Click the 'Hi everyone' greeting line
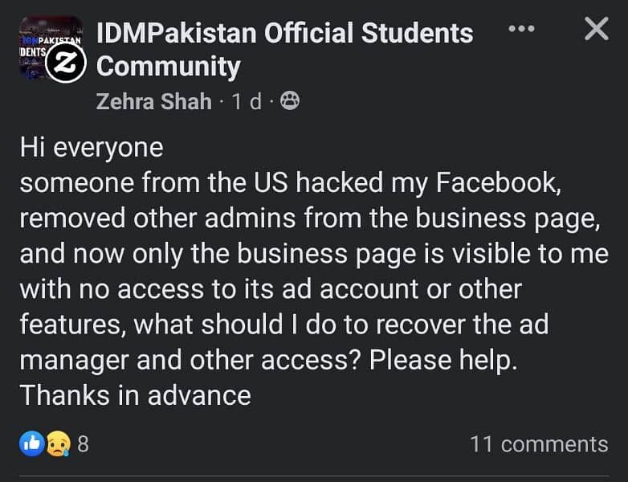The image size is (628, 482). tap(91, 148)
